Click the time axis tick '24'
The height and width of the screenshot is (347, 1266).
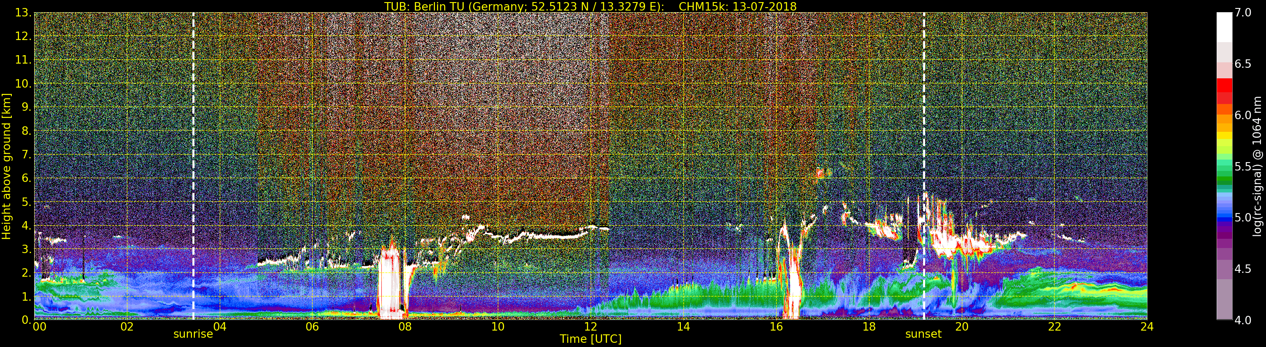[x=1147, y=327]
